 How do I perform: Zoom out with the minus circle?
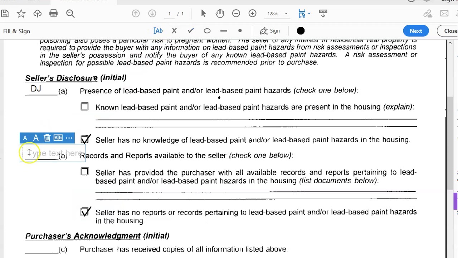coord(236,14)
